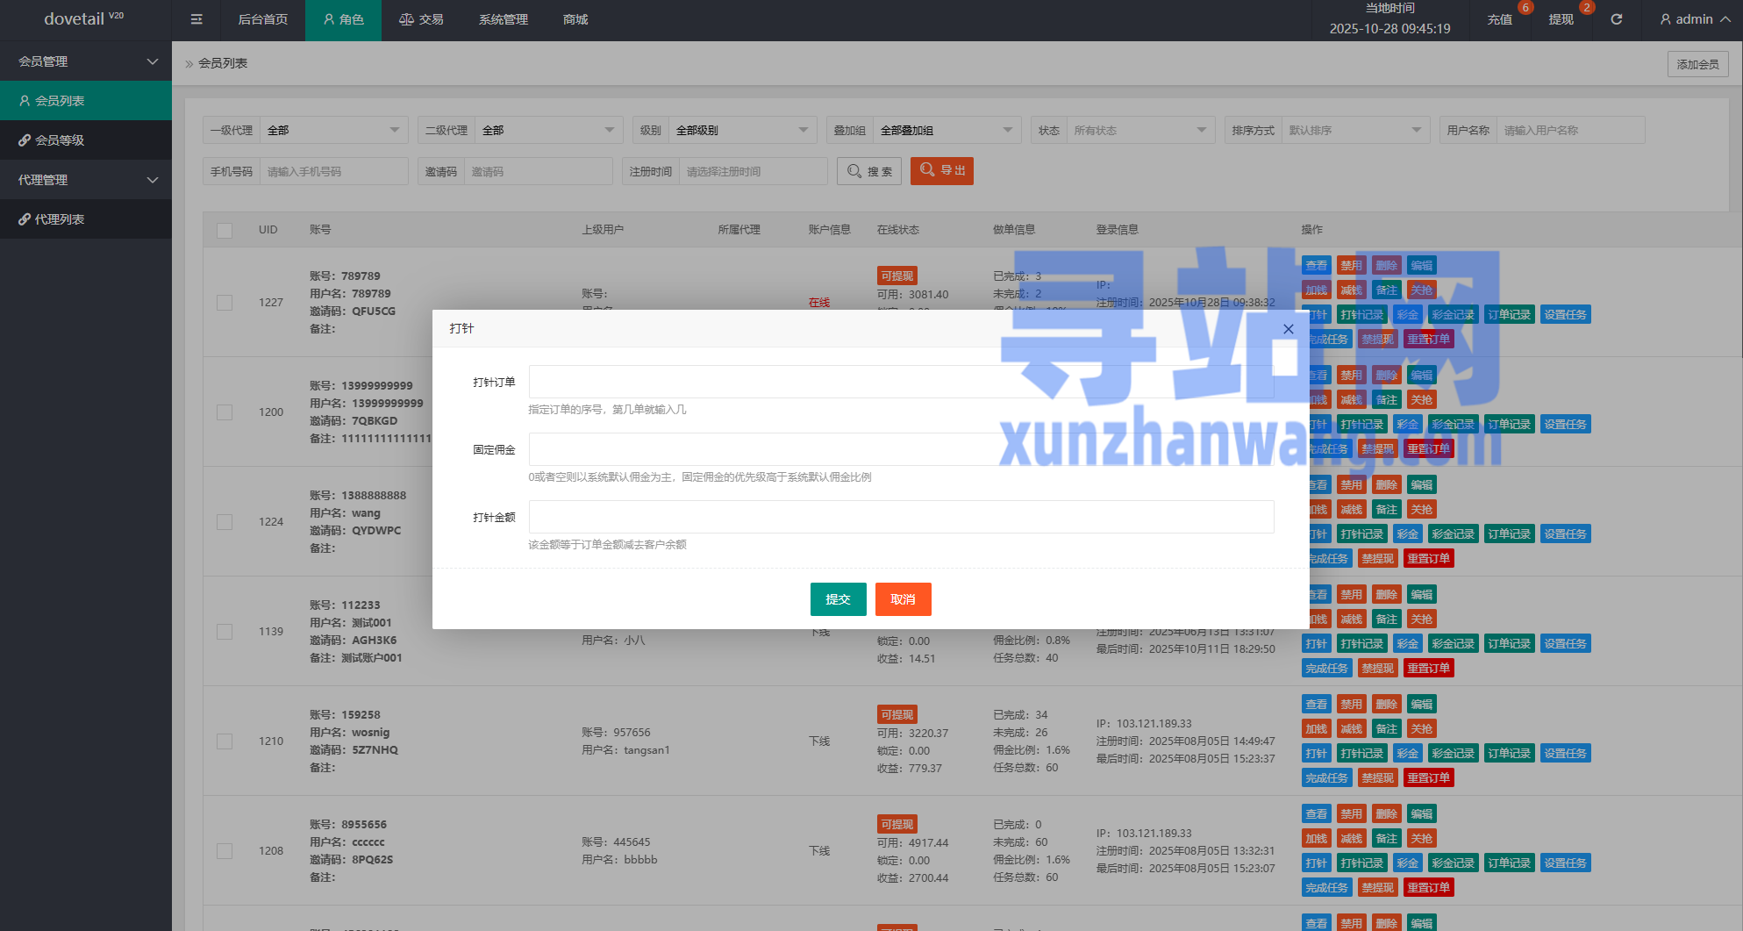Toggle the select-all checkbox in table header

(225, 230)
